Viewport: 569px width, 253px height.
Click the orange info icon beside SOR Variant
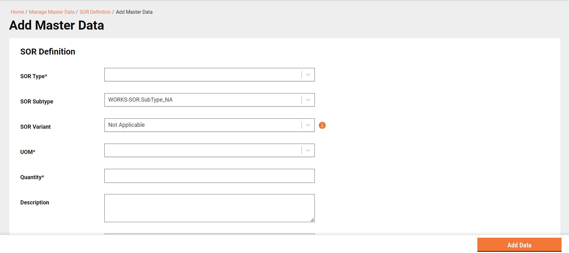[x=322, y=125]
